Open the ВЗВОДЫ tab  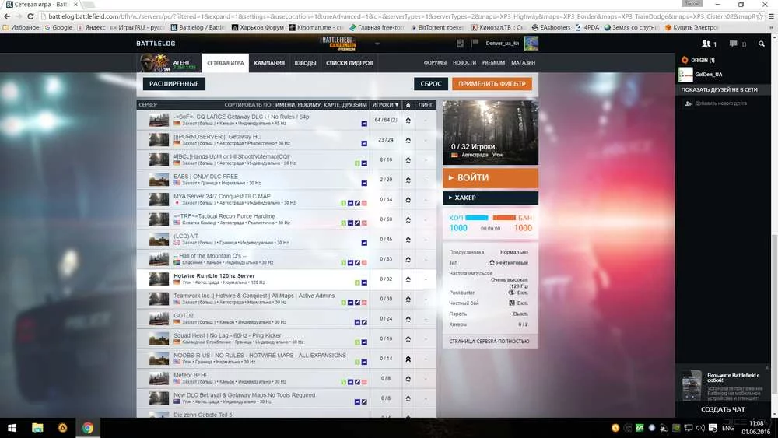305,63
